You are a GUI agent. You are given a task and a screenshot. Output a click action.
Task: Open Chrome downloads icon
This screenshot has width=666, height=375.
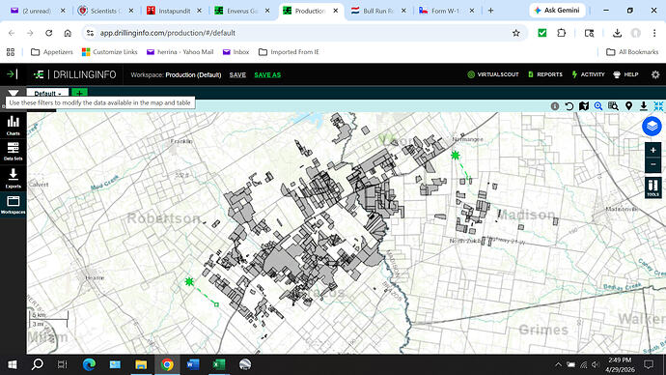(617, 33)
